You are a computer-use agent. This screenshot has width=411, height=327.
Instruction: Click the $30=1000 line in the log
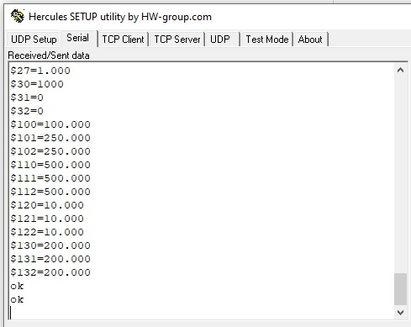click(x=37, y=84)
